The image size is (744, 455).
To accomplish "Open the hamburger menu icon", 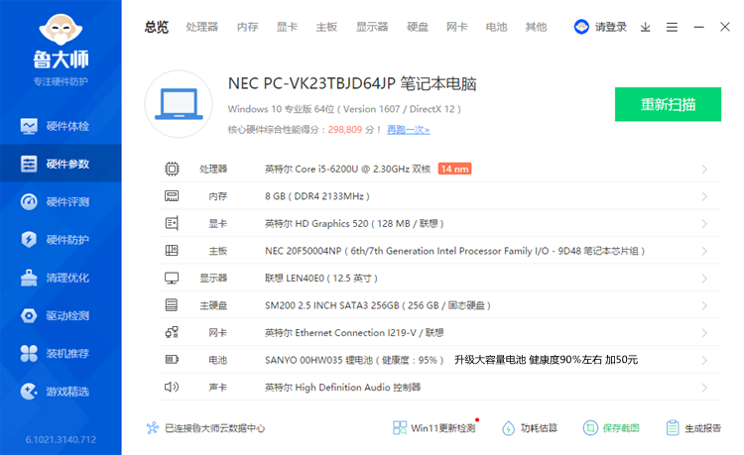I will [672, 27].
